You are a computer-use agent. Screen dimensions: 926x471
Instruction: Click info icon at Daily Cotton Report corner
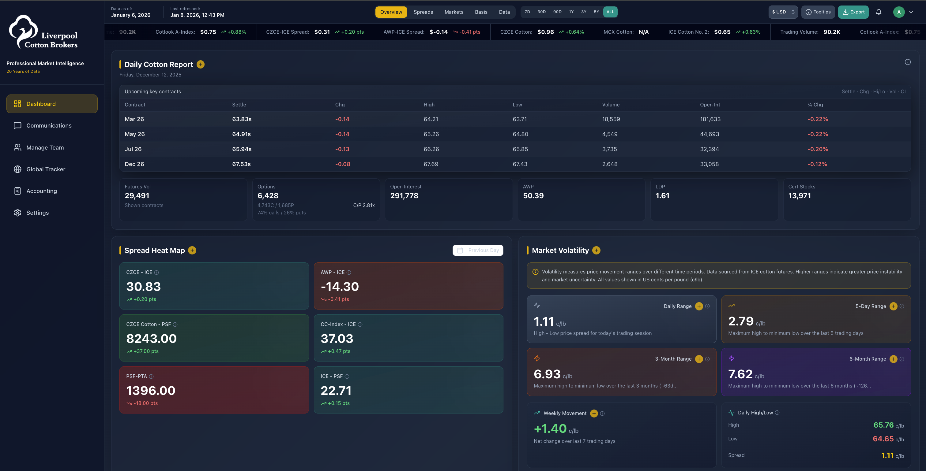(907, 62)
